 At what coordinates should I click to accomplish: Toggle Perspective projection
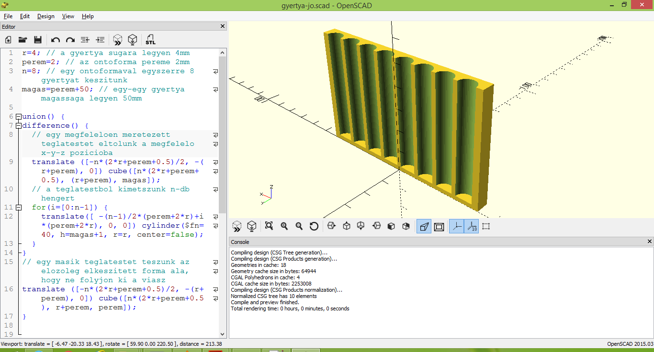tap(424, 226)
